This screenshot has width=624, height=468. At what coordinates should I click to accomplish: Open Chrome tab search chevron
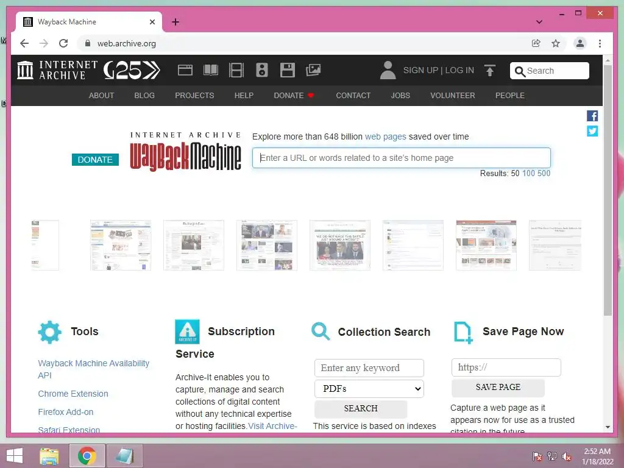[x=539, y=22]
